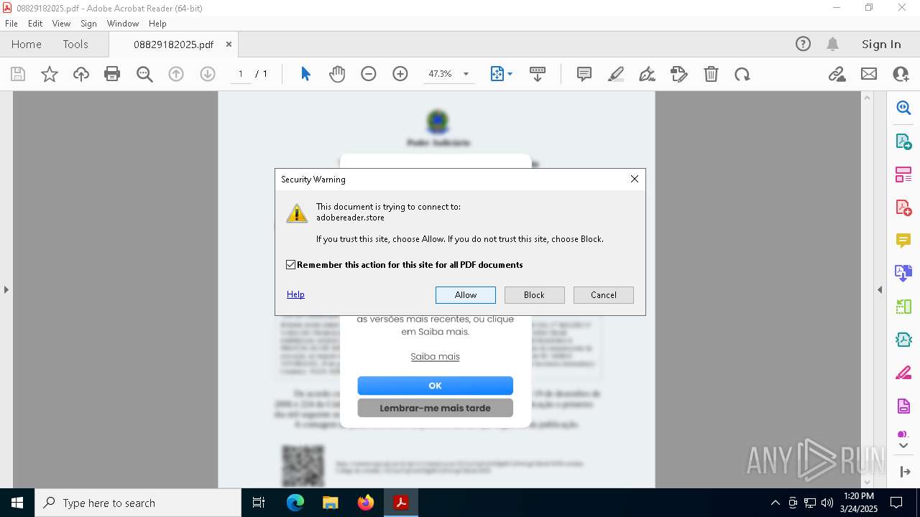Screen dimensions: 920x517
Task: Add a comment with the sticky note icon
Action: pyautogui.click(x=584, y=74)
